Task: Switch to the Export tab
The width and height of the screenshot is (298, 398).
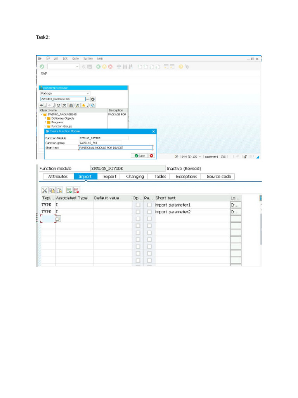Action: click(110, 176)
